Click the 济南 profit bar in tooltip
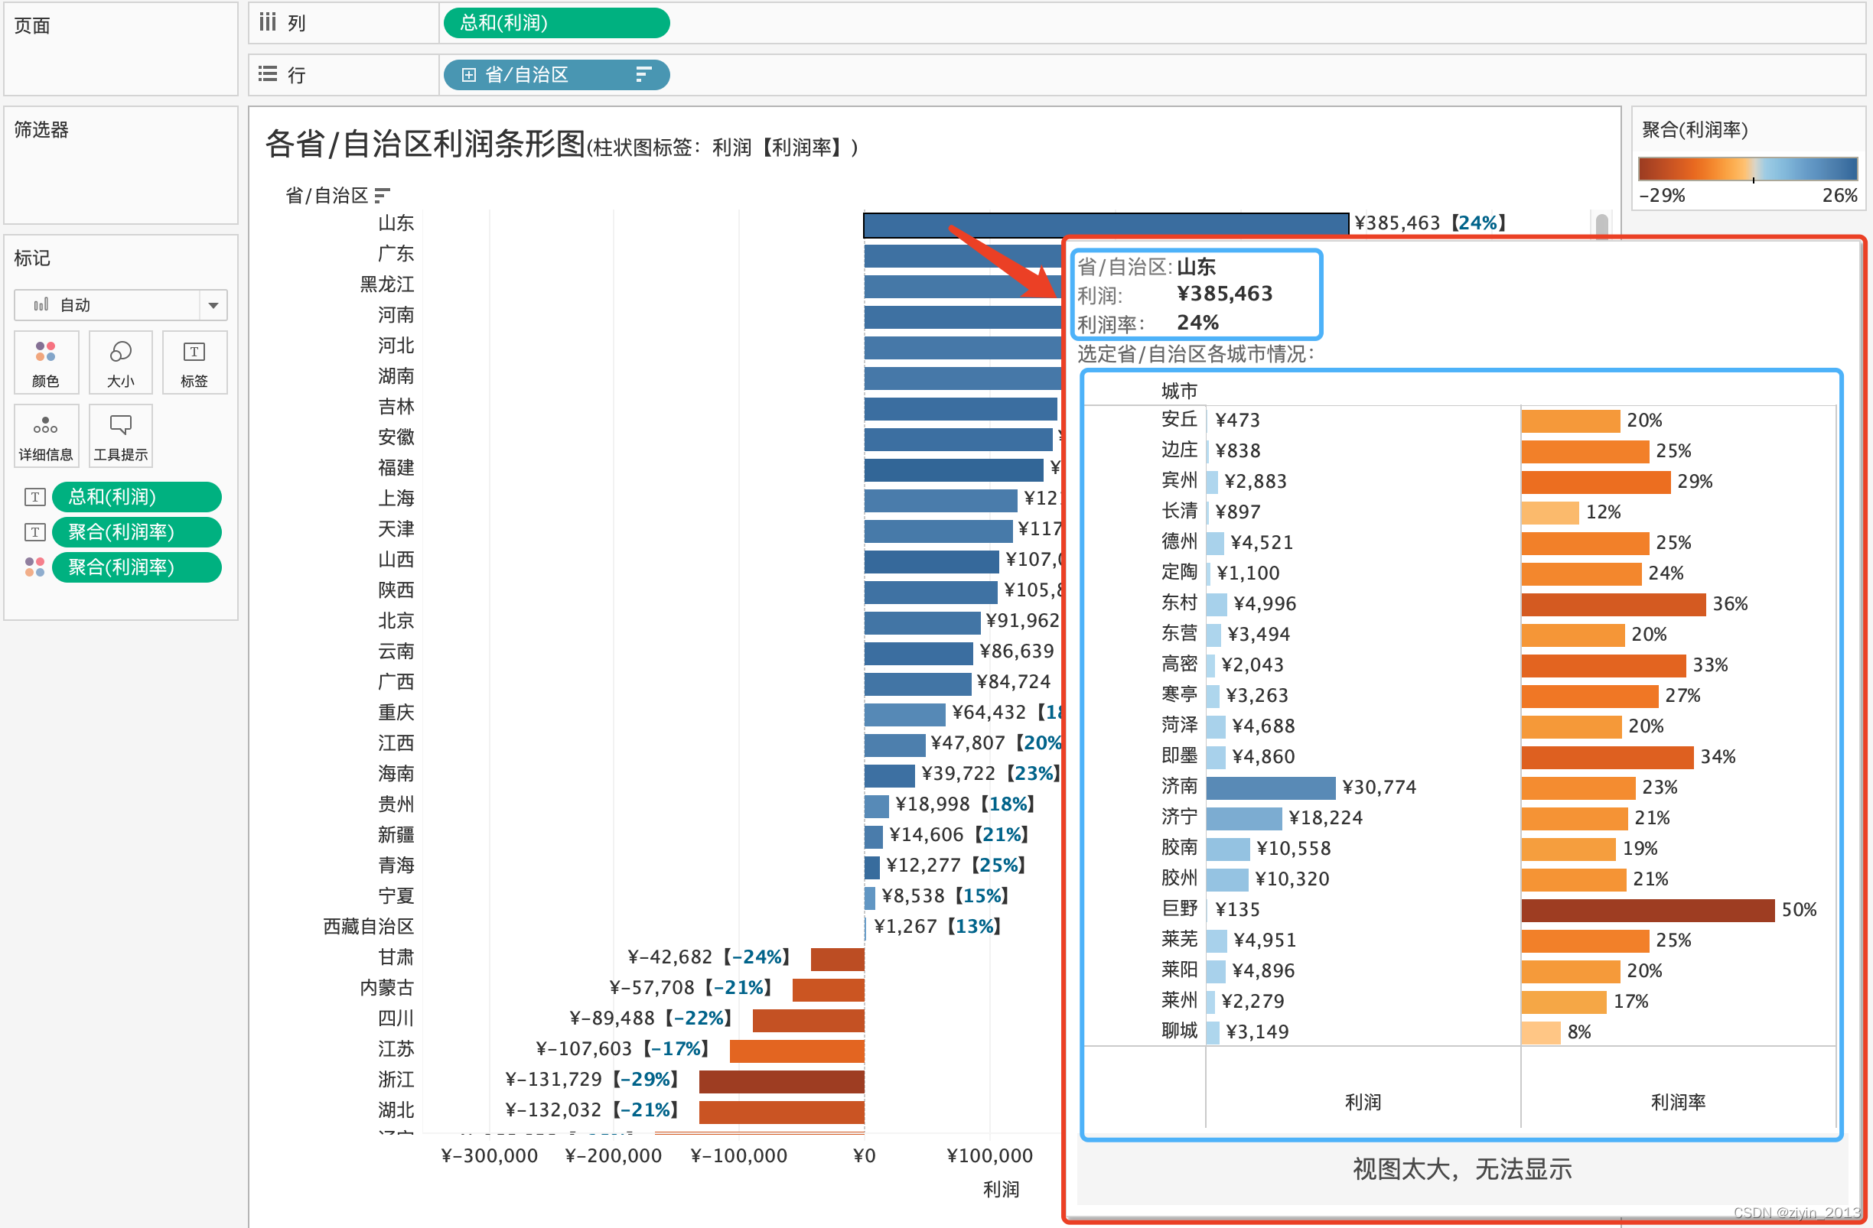Viewport: 1873px width, 1228px height. click(x=1270, y=788)
